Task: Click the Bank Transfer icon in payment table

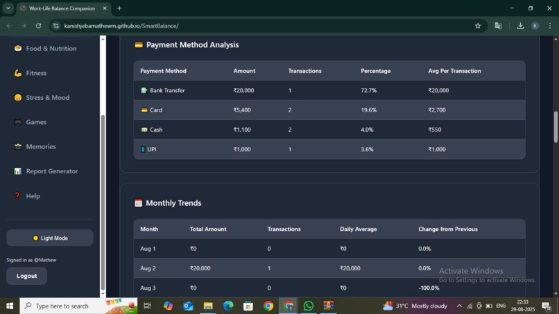Action: point(144,91)
